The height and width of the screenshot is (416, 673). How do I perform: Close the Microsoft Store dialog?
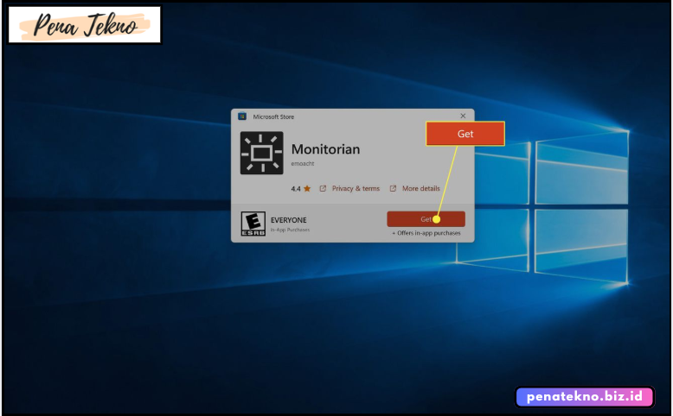(463, 117)
